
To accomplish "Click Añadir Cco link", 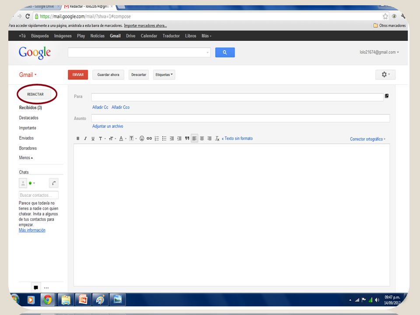I will (121, 107).
